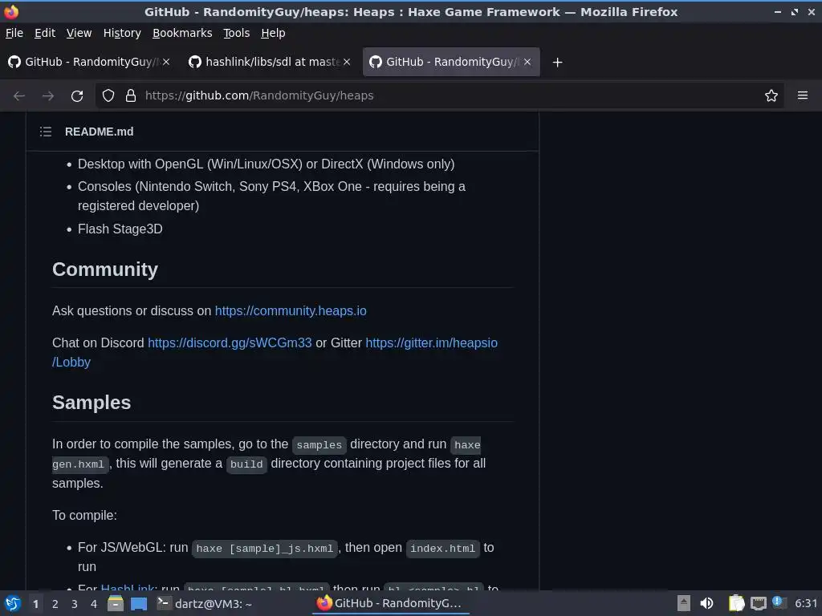The height and width of the screenshot is (616, 822).
Task: Open tracking protection shield icon
Action: [x=108, y=96]
